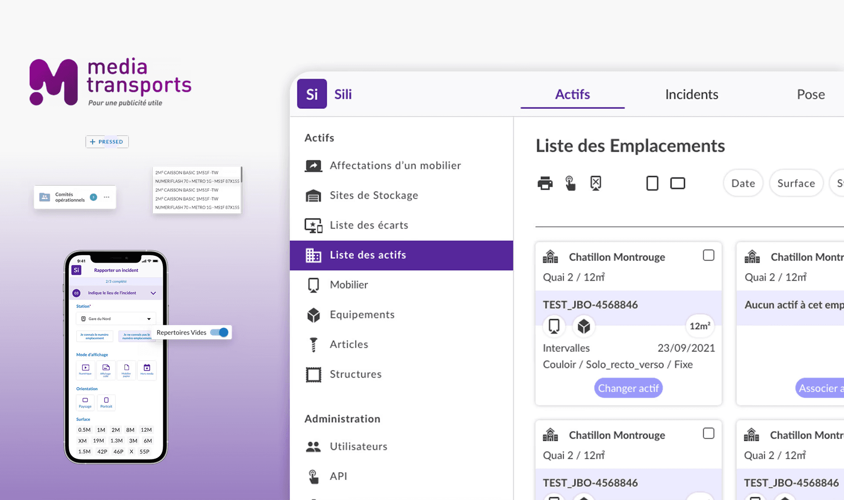This screenshot has height=500, width=844.
Task: Select the 12M surface option on phone
Action: pos(146,430)
